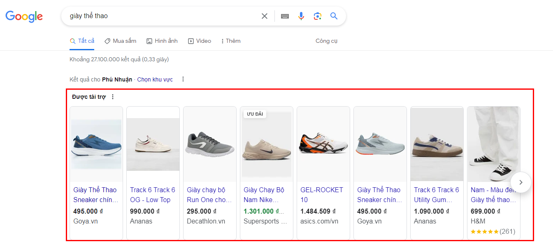This screenshot has width=553, height=249.
Task: Switch to the Mua sắm tab
Action: tap(120, 41)
